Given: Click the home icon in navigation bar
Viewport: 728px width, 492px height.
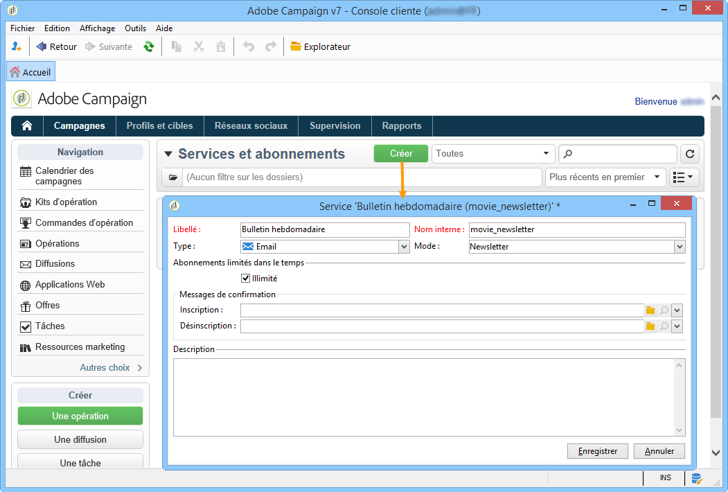Looking at the screenshot, I should pos(27,126).
